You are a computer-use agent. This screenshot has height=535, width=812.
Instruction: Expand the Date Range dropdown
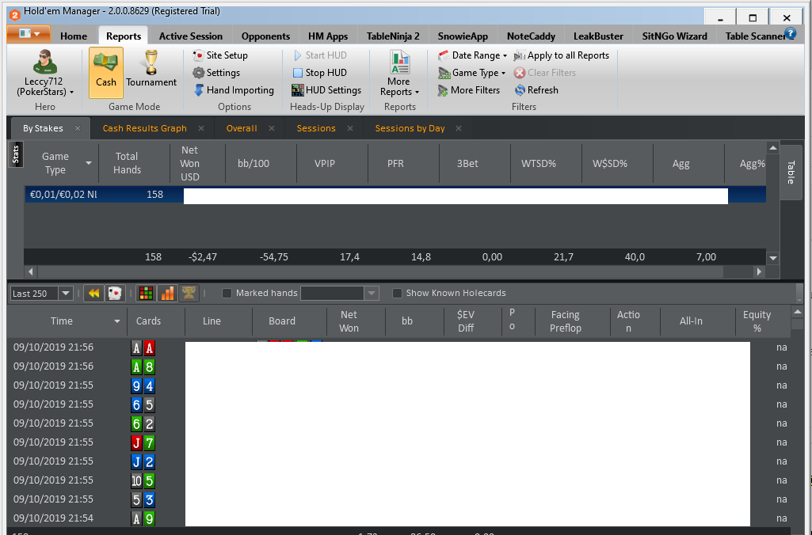(472, 55)
